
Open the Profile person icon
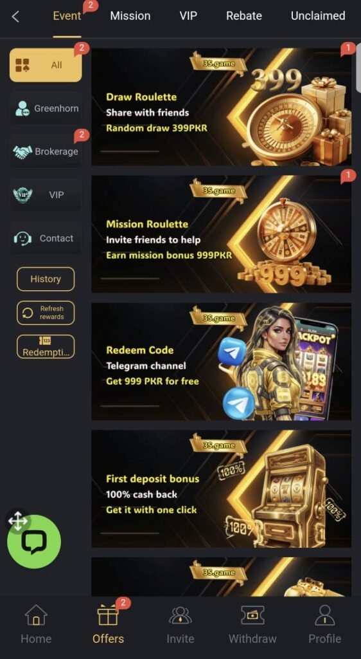coord(325,615)
